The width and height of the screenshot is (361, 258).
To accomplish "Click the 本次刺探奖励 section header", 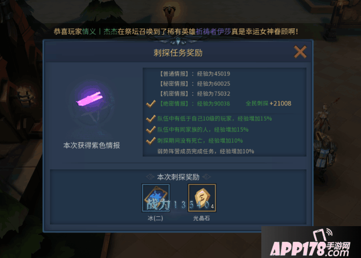I will click(178, 177).
